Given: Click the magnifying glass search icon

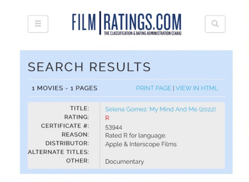Looking at the screenshot, I should point(215,24).
